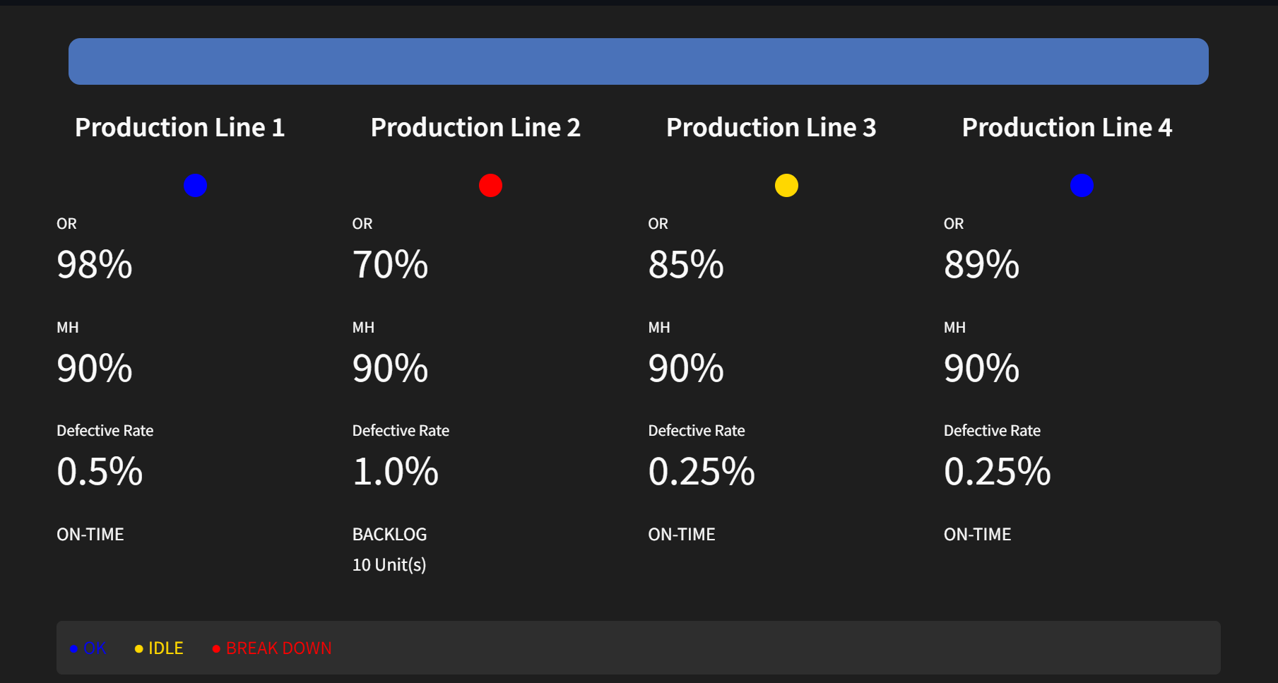
Task: Click the red BREAK DOWN legend dot
Action: [216, 648]
